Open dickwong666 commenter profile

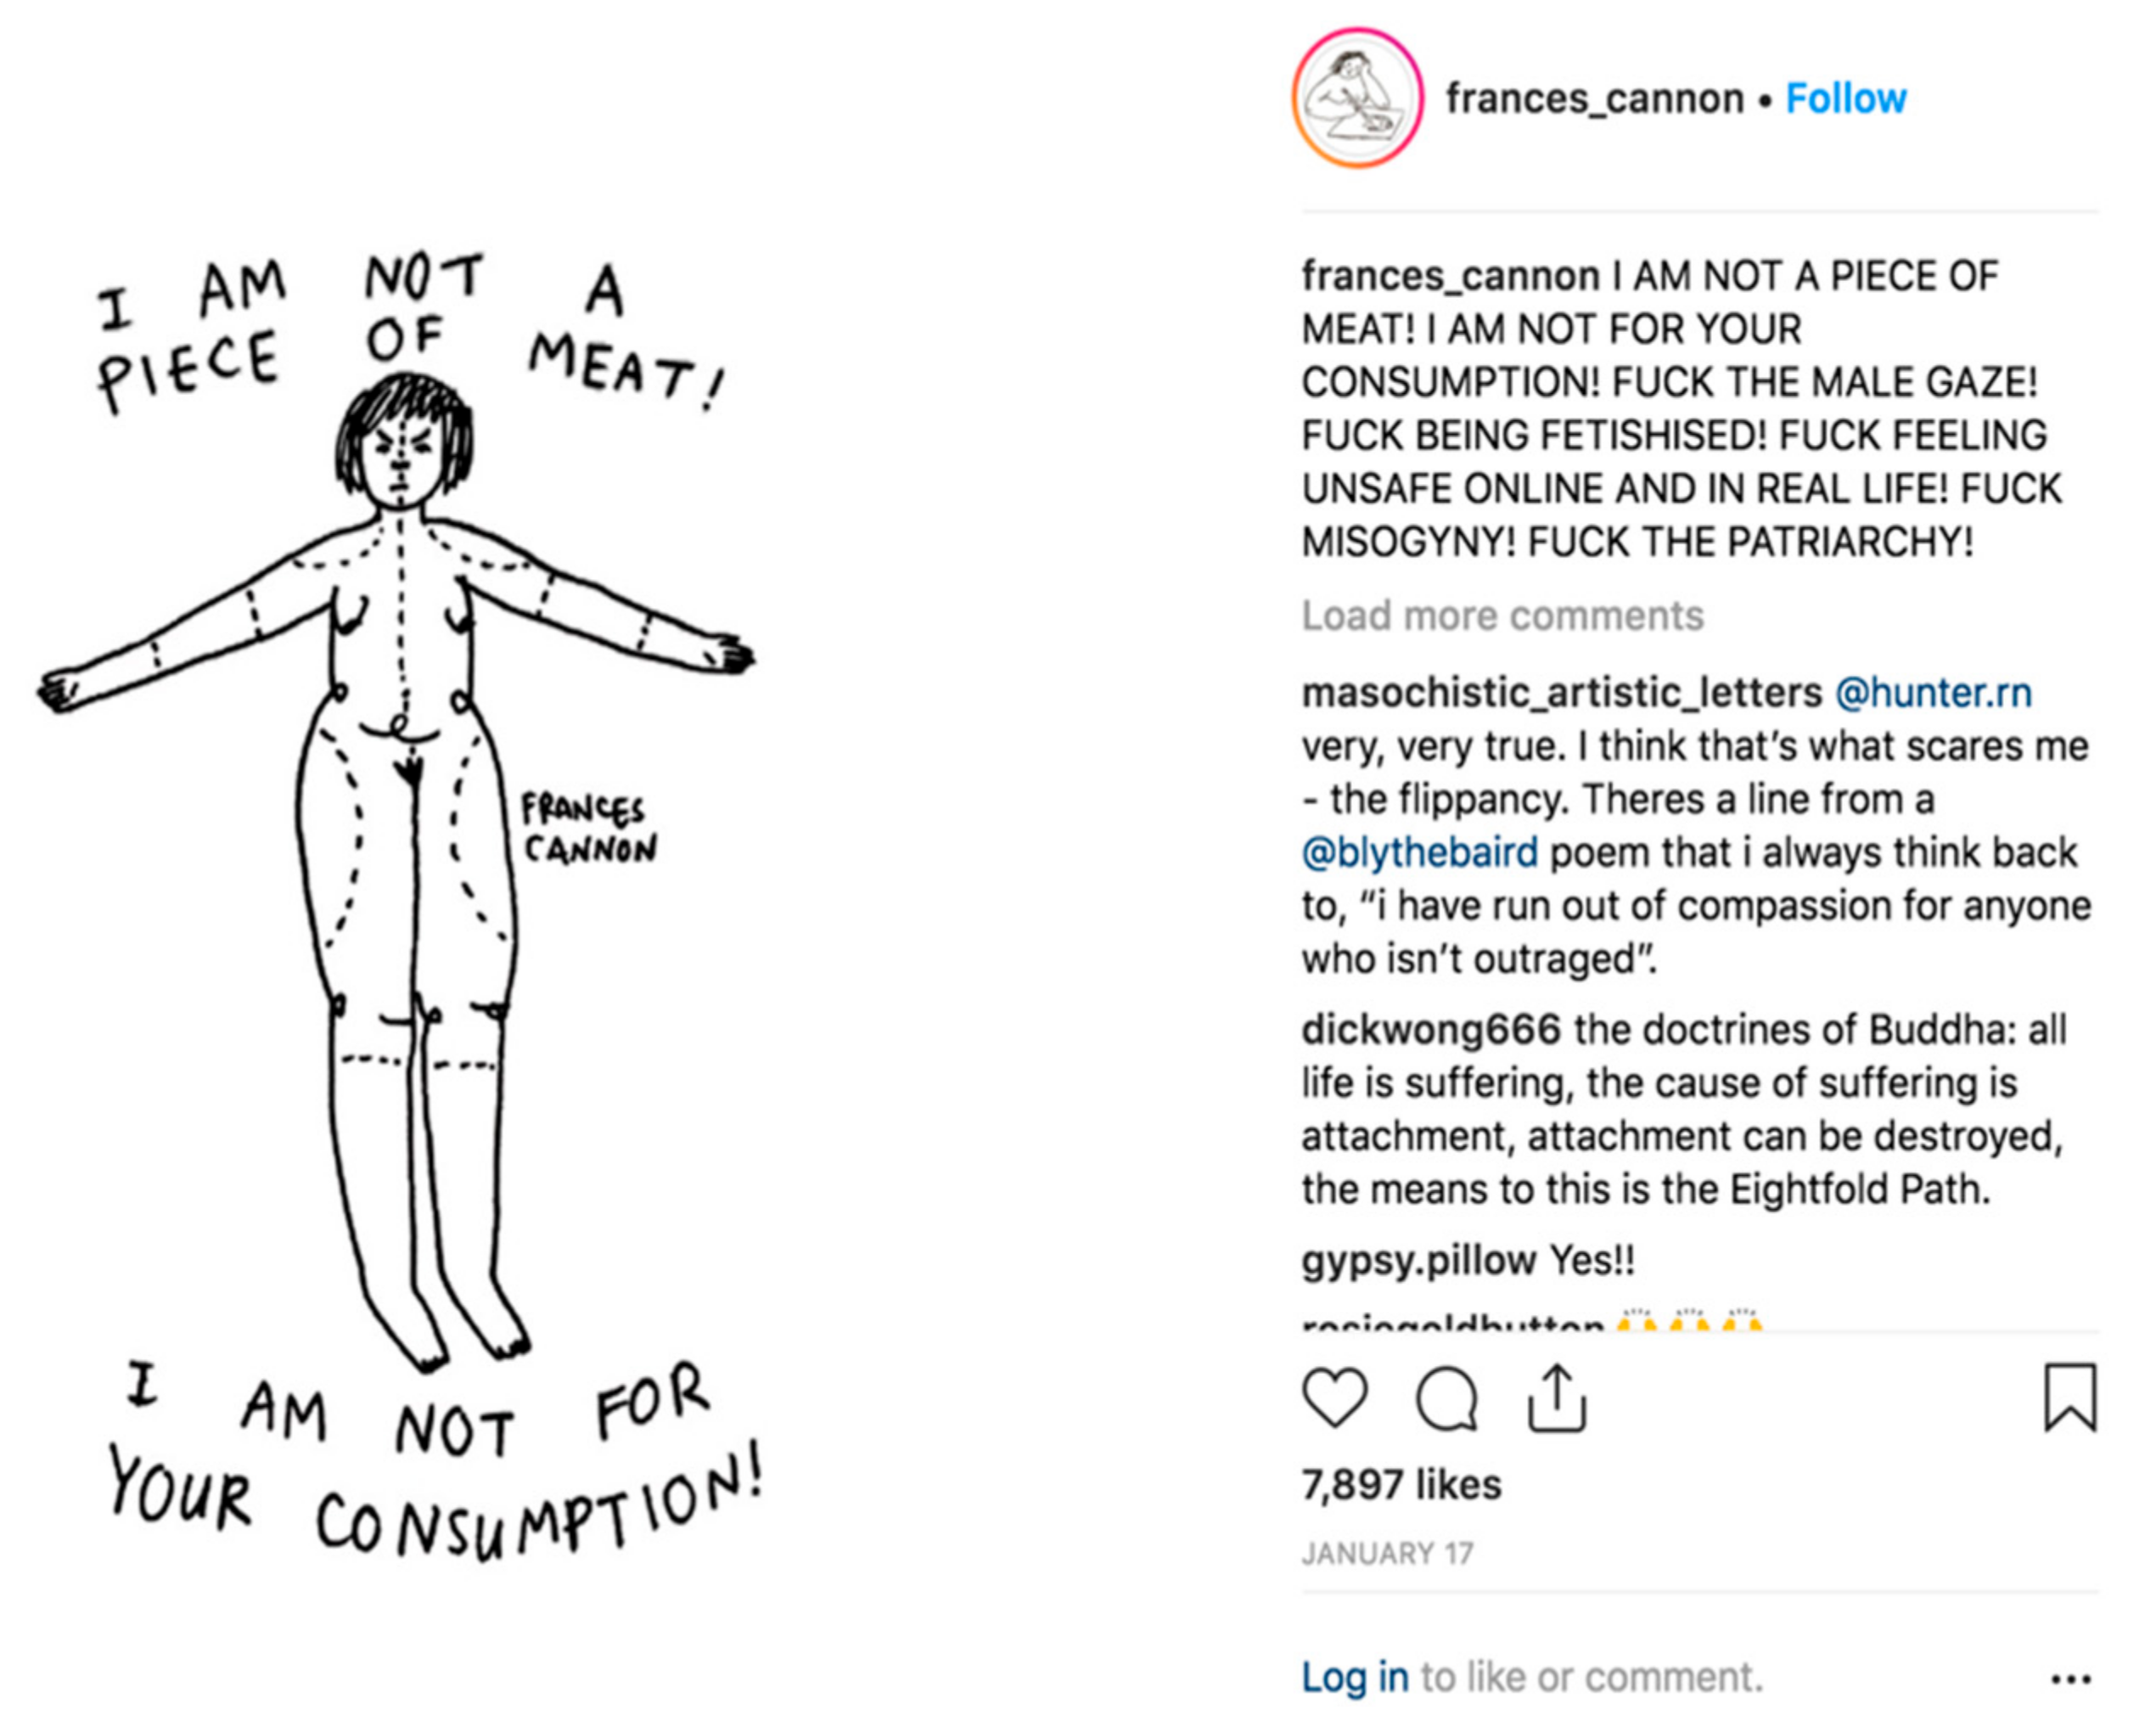tap(1431, 1030)
